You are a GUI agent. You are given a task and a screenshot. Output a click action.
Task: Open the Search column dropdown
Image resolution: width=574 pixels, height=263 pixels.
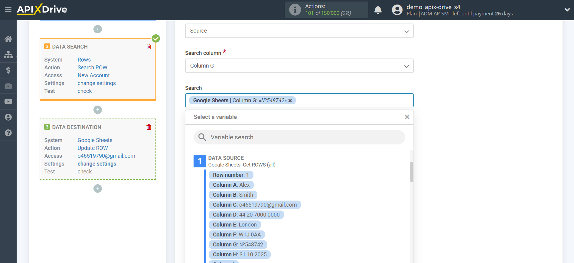299,66
